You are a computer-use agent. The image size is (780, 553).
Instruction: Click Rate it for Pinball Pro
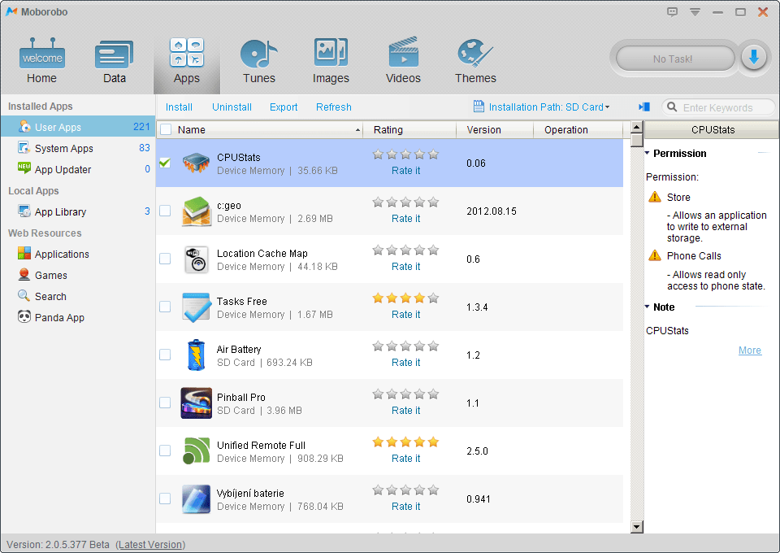(x=405, y=411)
